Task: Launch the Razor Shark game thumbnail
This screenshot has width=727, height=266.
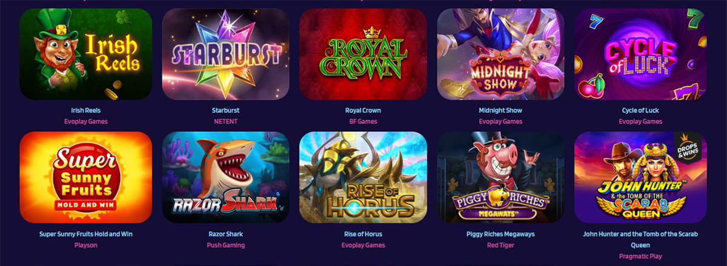Action: pyautogui.click(x=225, y=177)
